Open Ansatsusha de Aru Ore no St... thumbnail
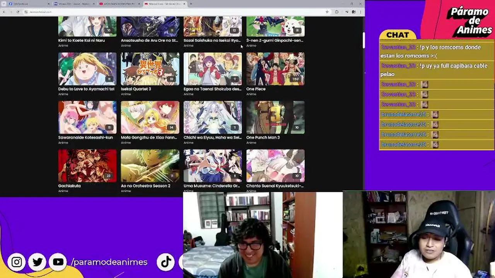 tap(150, 26)
